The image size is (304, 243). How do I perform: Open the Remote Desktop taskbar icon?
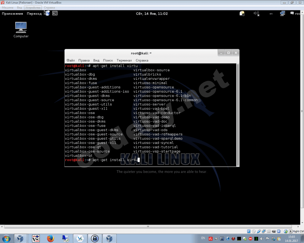(x=65, y=238)
